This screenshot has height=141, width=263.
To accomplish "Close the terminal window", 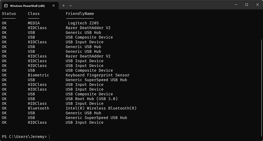I will pyautogui.click(x=257, y=5).
